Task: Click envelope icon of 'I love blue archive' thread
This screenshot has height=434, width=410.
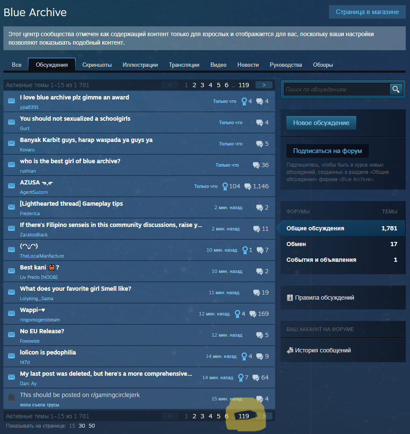Action: pos(11,101)
